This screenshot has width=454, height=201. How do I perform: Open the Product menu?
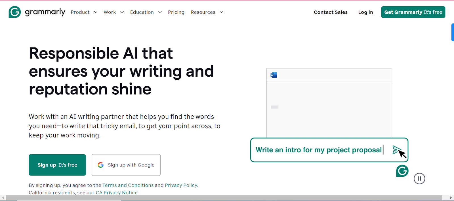click(80, 12)
